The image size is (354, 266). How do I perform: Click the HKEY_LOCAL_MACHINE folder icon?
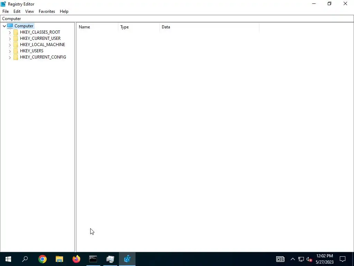[16, 45]
